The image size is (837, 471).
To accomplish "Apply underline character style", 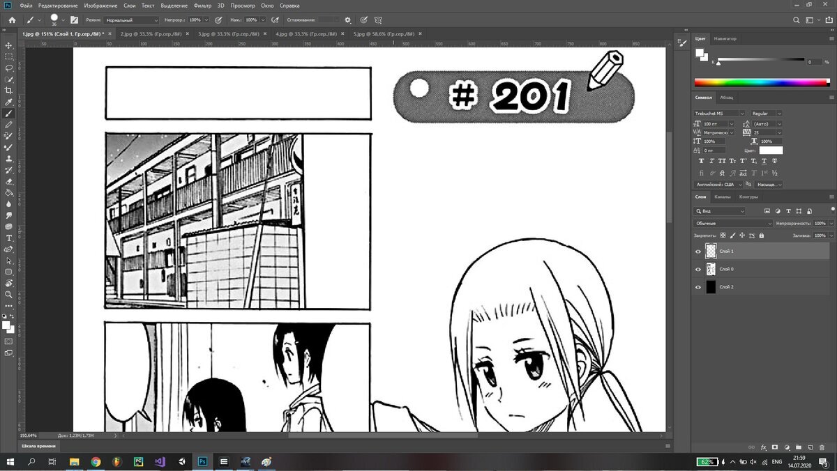I will (764, 161).
